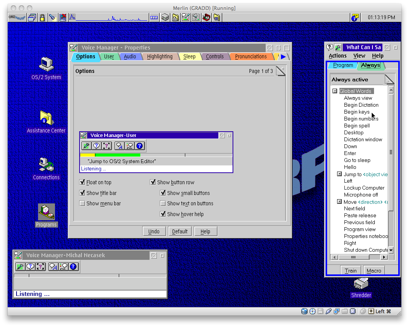This screenshot has width=409, height=327.
Task: Click the shutdown computer icon in WarpCenter
Action: tap(63, 17)
